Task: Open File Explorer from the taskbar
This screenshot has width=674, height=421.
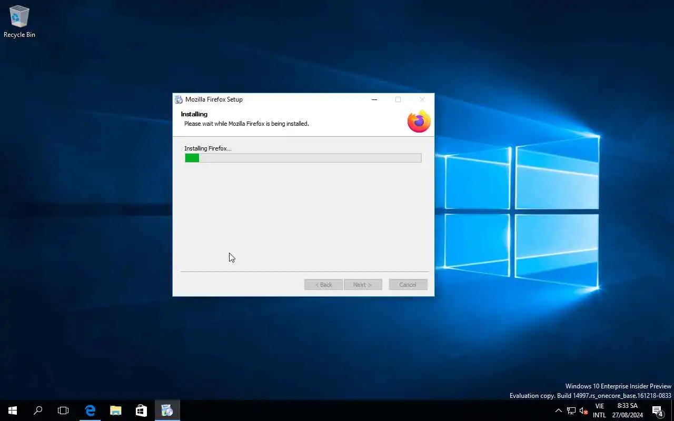Action: point(115,410)
